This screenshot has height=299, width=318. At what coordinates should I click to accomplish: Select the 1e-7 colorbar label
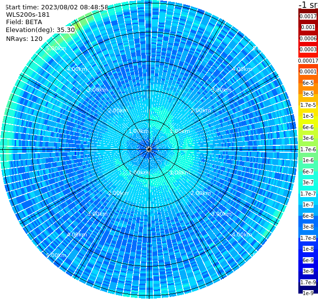(x=308, y=204)
